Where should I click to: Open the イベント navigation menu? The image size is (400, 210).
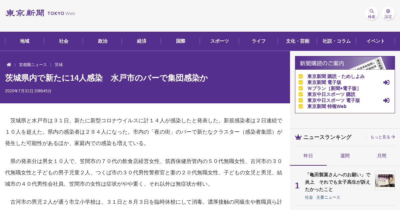coord(376,41)
